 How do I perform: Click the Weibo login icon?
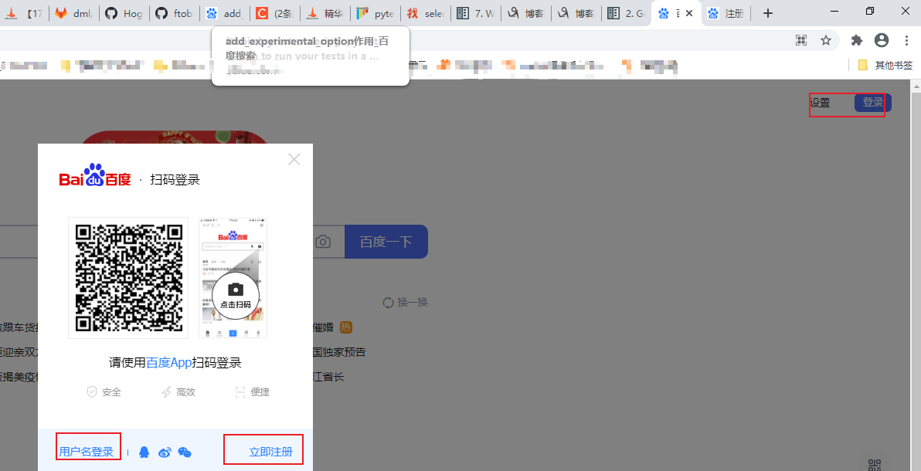165,452
